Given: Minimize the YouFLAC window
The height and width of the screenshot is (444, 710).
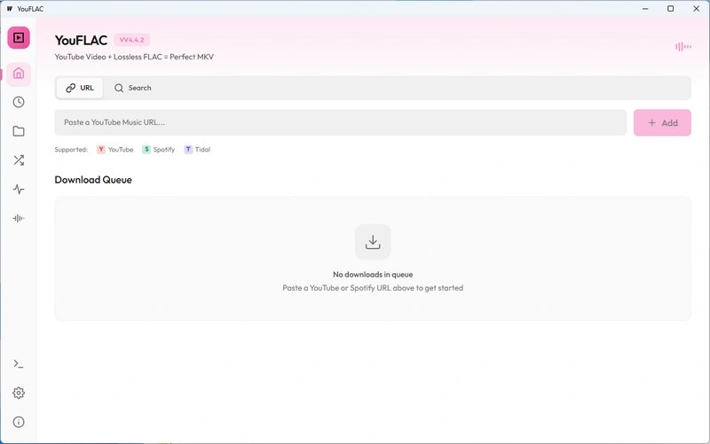Looking at the screenshot, I should tap(645, 9).
